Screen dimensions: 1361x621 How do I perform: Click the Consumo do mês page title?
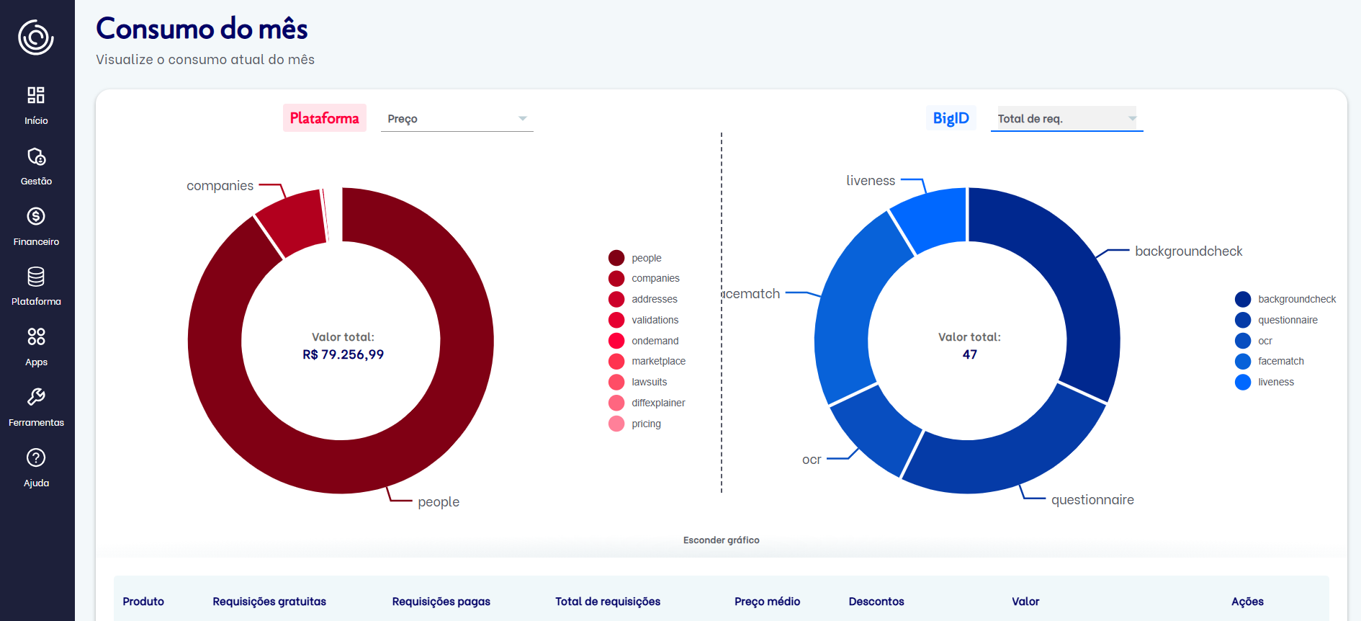pos(202,29)
